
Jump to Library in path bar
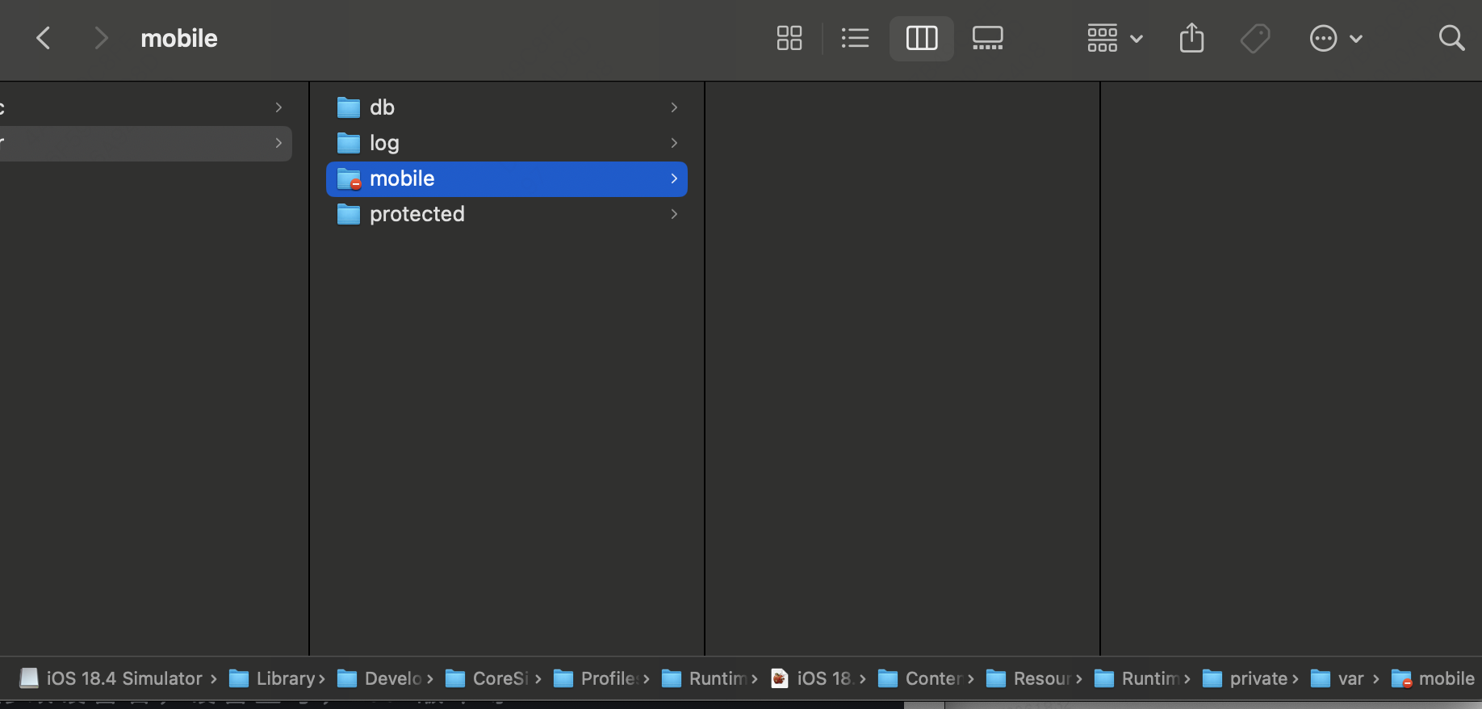pyautogui.click(x=272, y=678)
